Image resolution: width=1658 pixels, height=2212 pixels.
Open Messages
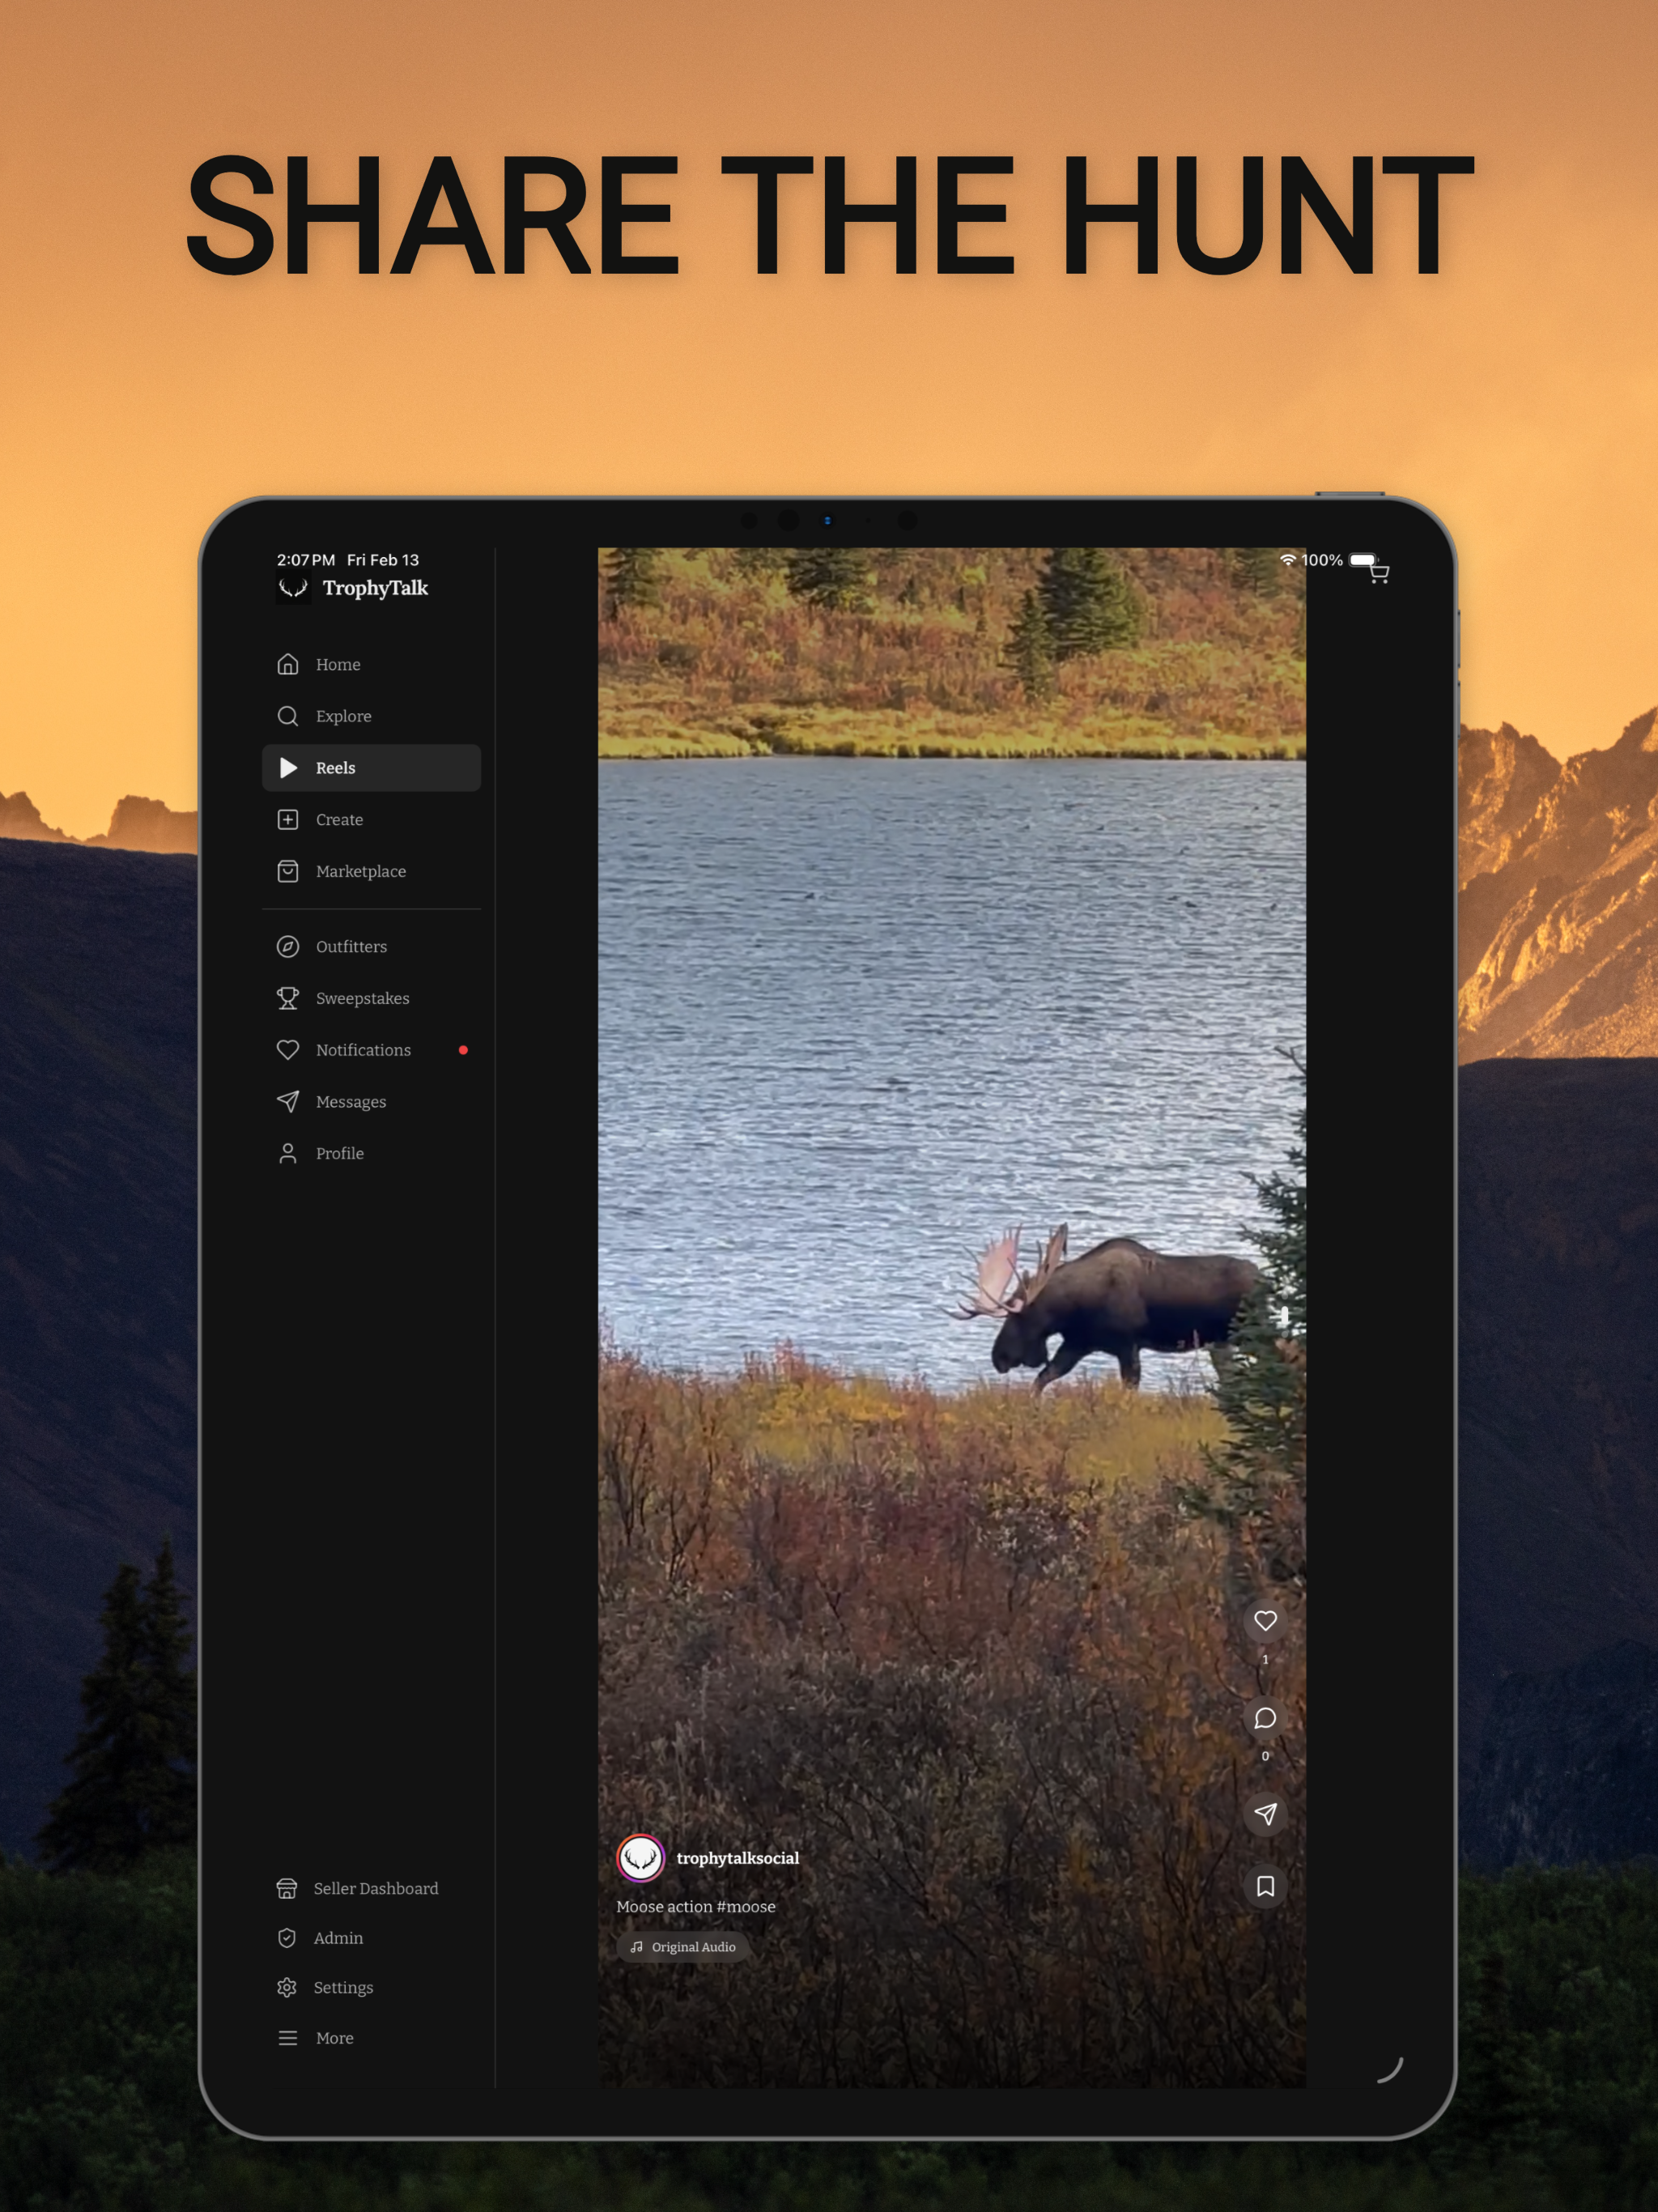371,1101
